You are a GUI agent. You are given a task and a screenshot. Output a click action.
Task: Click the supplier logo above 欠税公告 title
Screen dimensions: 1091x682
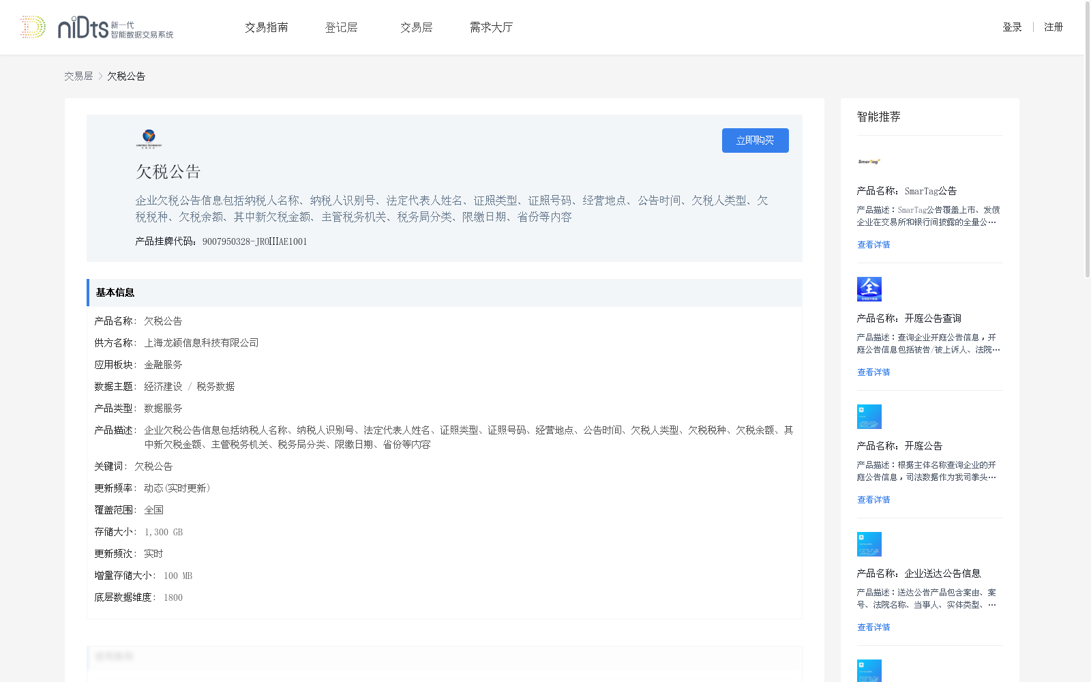pos(149,138)
